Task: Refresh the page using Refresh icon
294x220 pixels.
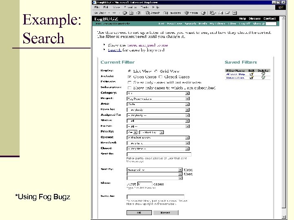Action: tap(131, 13)
